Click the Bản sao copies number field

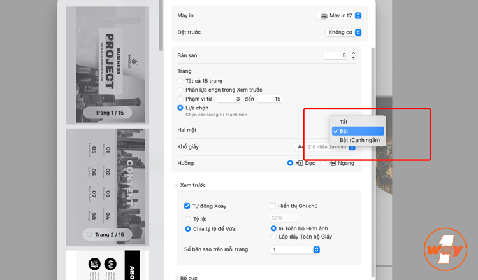(x=335, y=55)
